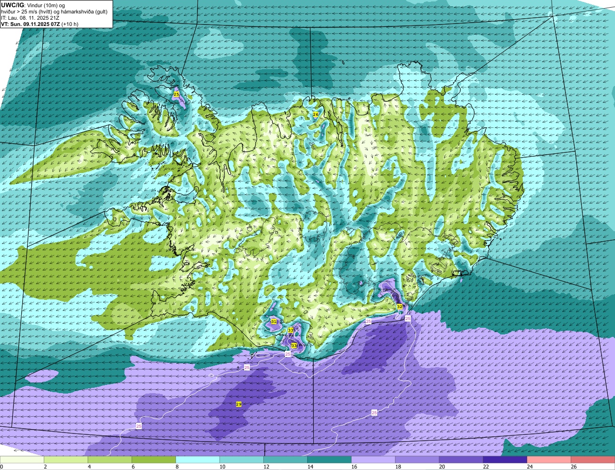Select the 'VT: Sun. 09.11.2025 07Z (+10 h)' line

(x=40, y=24)
